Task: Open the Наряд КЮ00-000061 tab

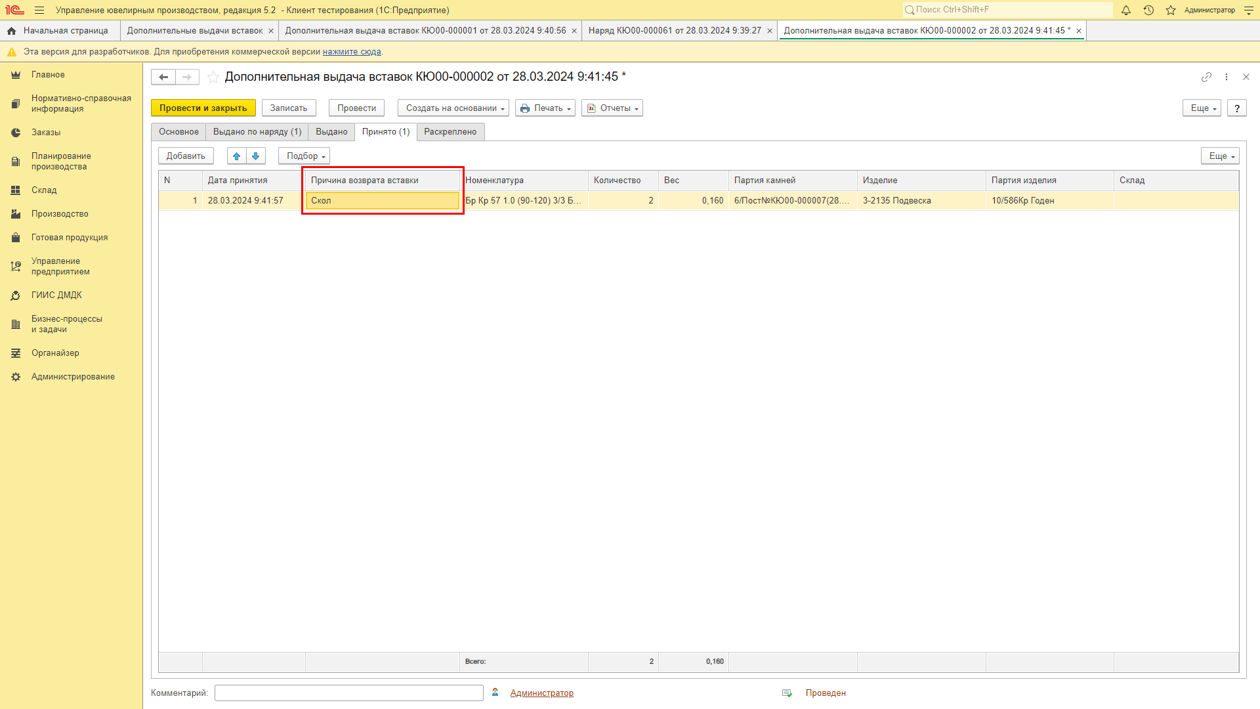Action: tap(675, 31)
